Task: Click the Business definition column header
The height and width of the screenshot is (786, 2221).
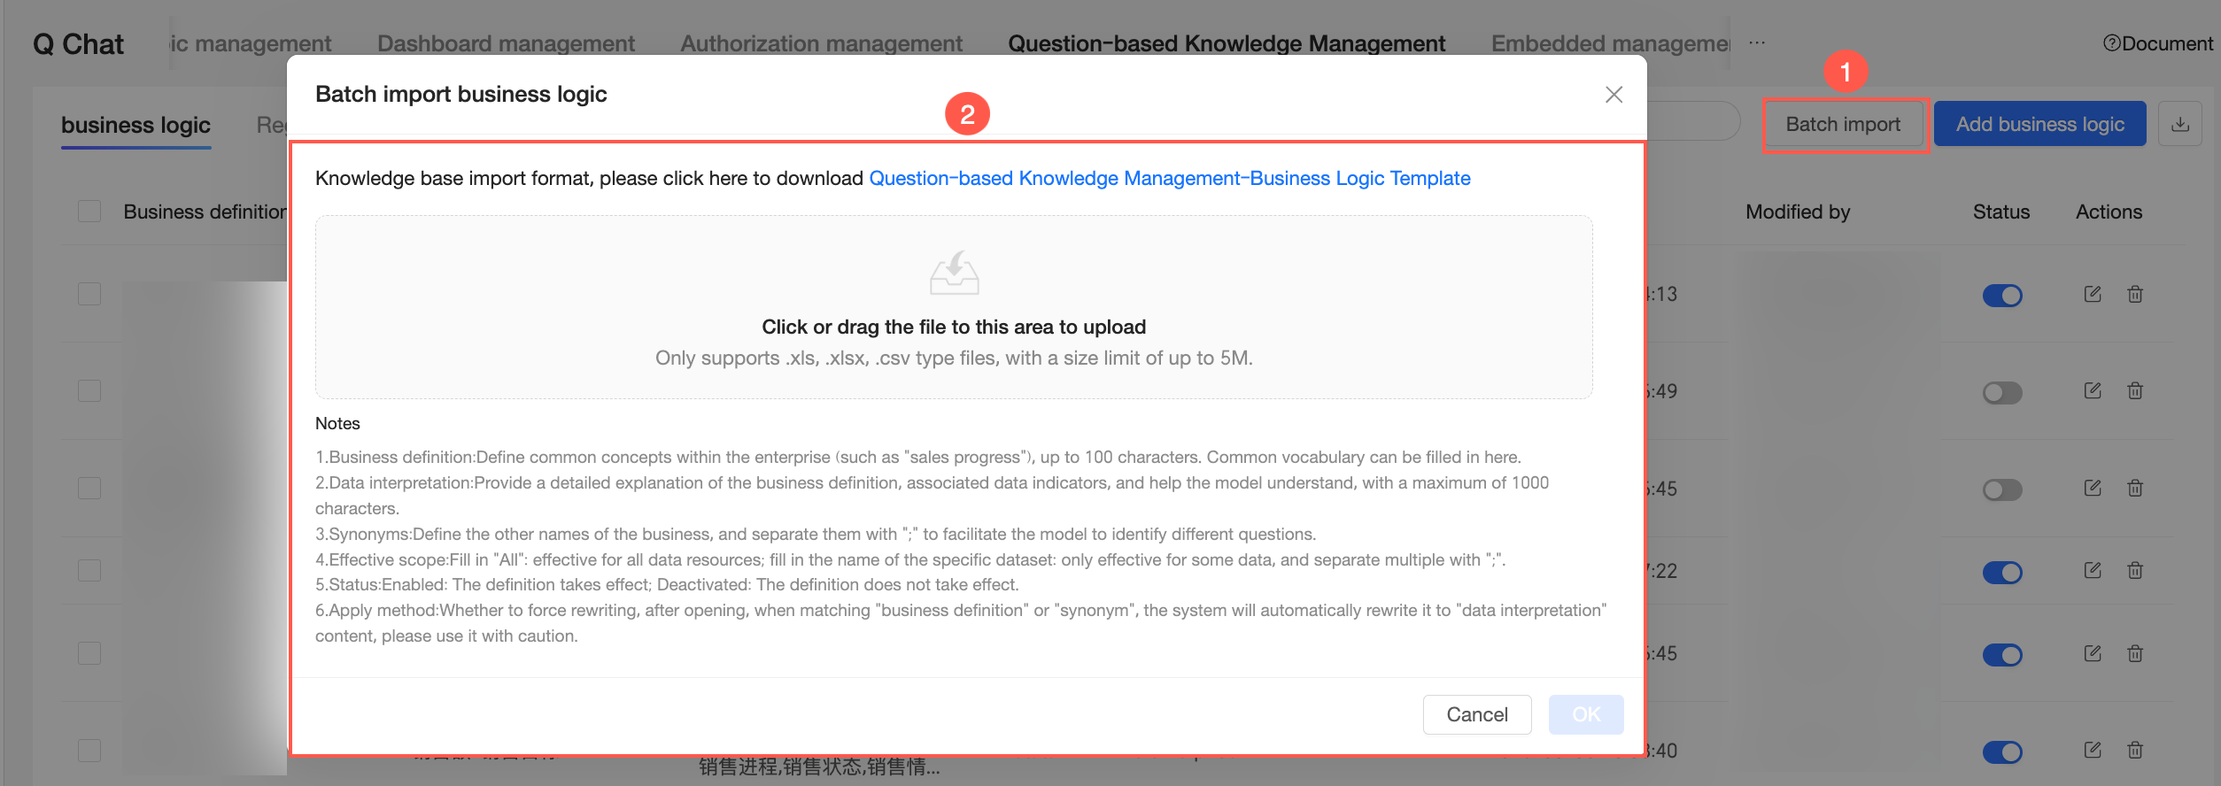Action: pos(205,212)
